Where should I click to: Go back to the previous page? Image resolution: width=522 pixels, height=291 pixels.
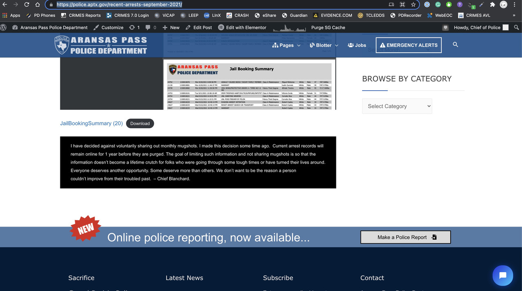pyautogui.click(x=5, y=4)
